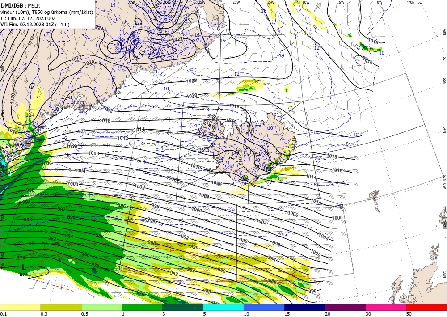
Task: Click the 'L' low-pressure center marker
Action: (24, 267)
